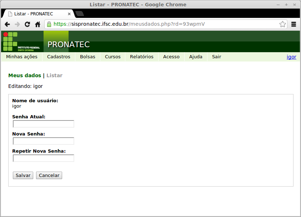
Task: Click the Sair menu option
Action: (x=216, y=56)
